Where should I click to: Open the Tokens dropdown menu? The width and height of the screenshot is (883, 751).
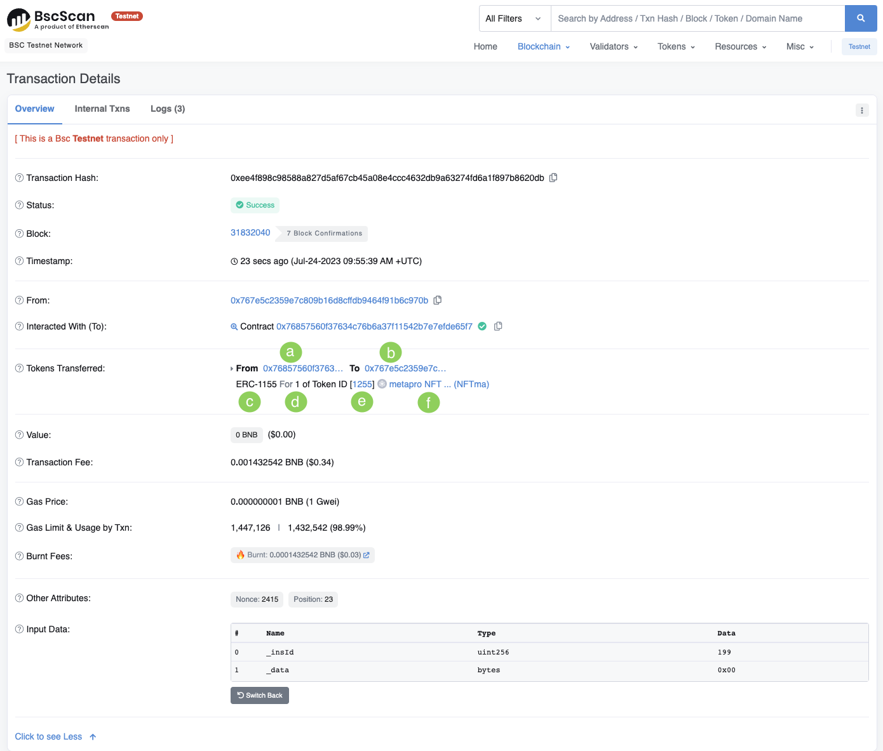[x=675, y=46]
